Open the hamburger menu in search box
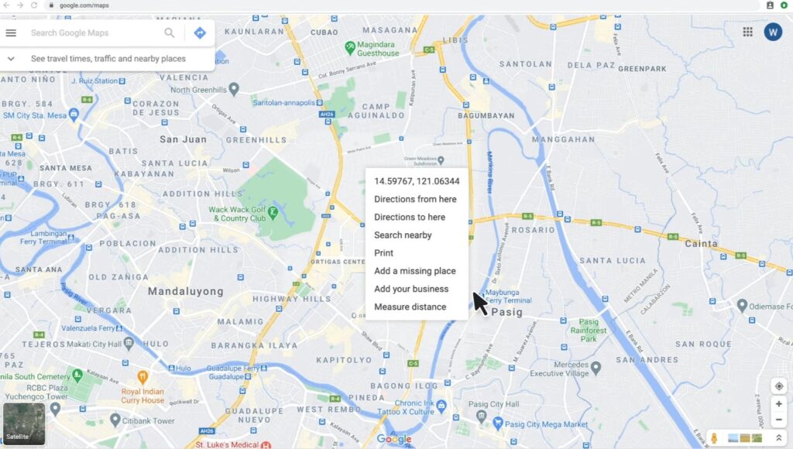The image size is (793, 449). pyautogui.click(x=11, y=33)
